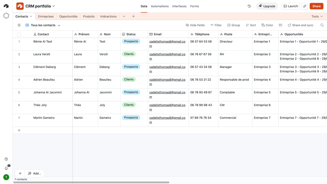Image resolution: width=327 pixels, height=184 pixels.
Task: Open the notifications bell icon
Action: (6, 168)
